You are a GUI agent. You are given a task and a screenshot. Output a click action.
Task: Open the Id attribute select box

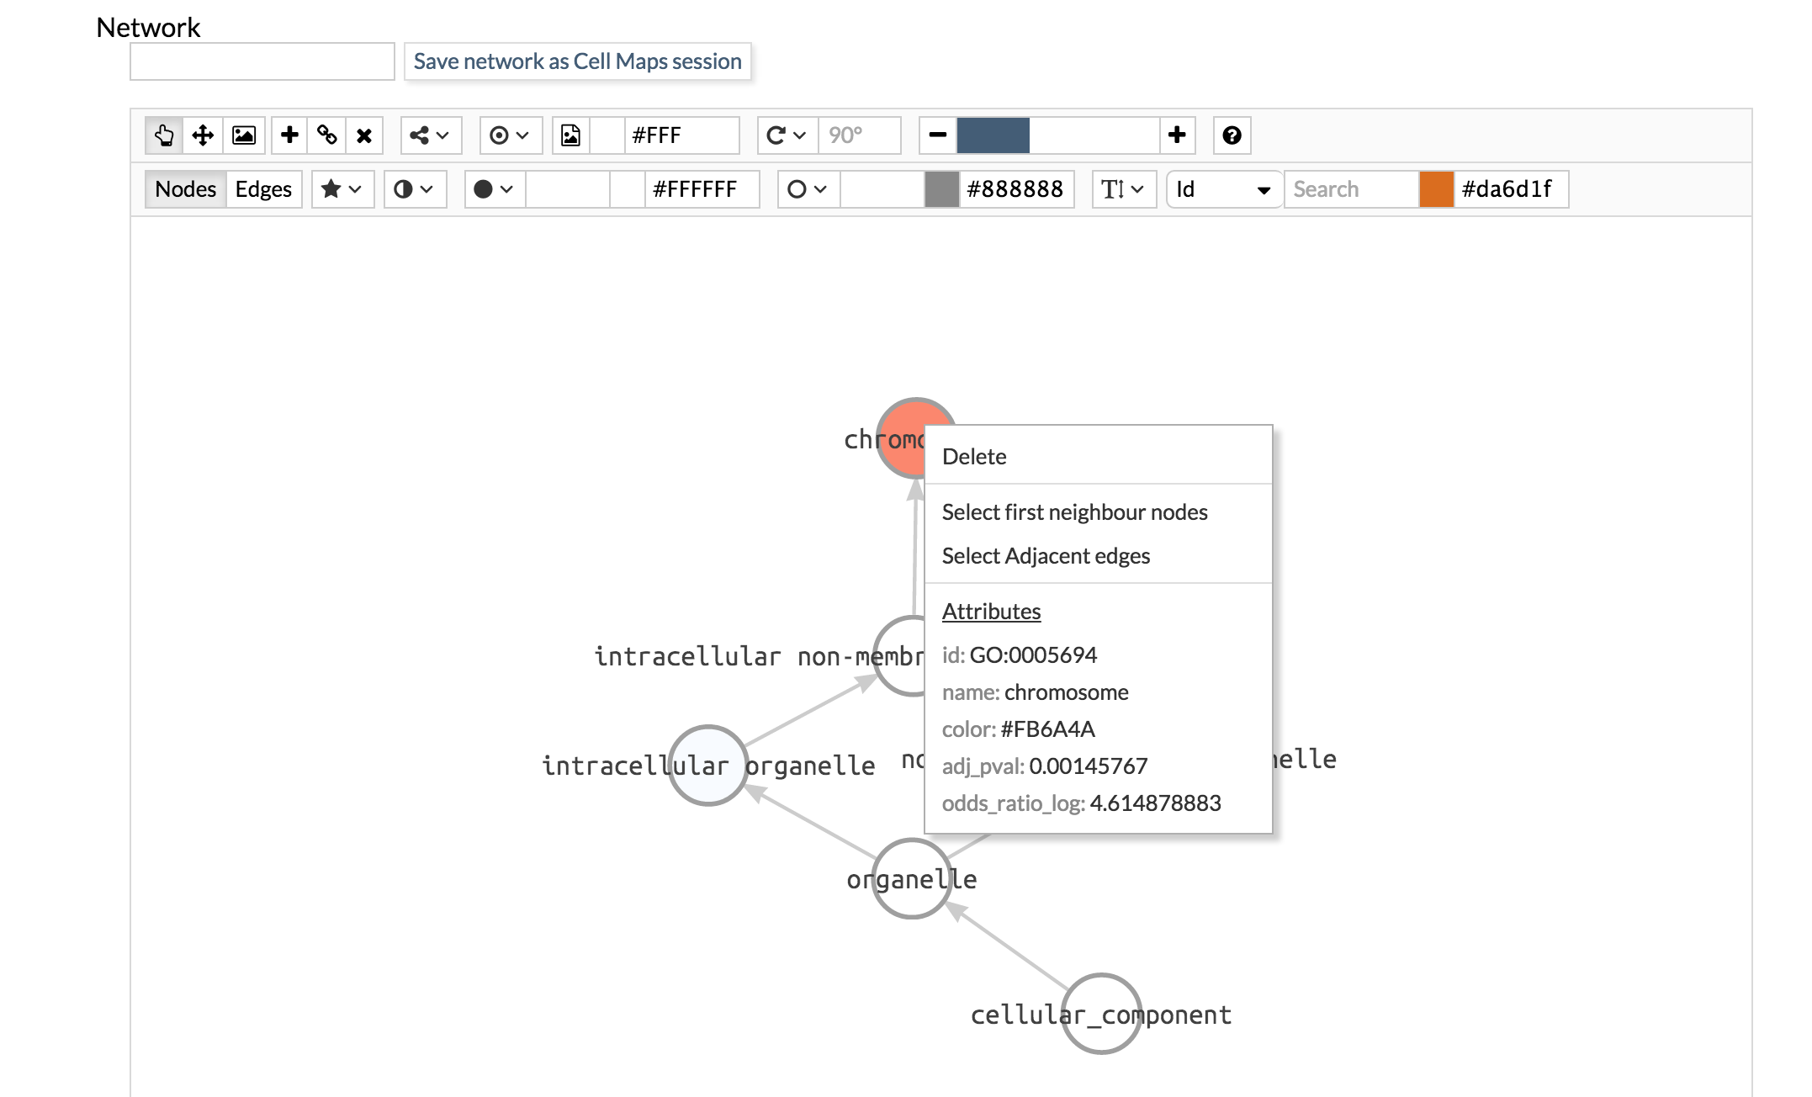point(1224,189)
